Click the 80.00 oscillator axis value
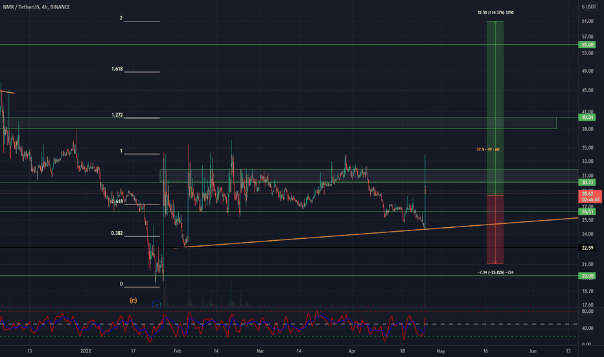Screen dimensions: 604x357 click(587, 311)
